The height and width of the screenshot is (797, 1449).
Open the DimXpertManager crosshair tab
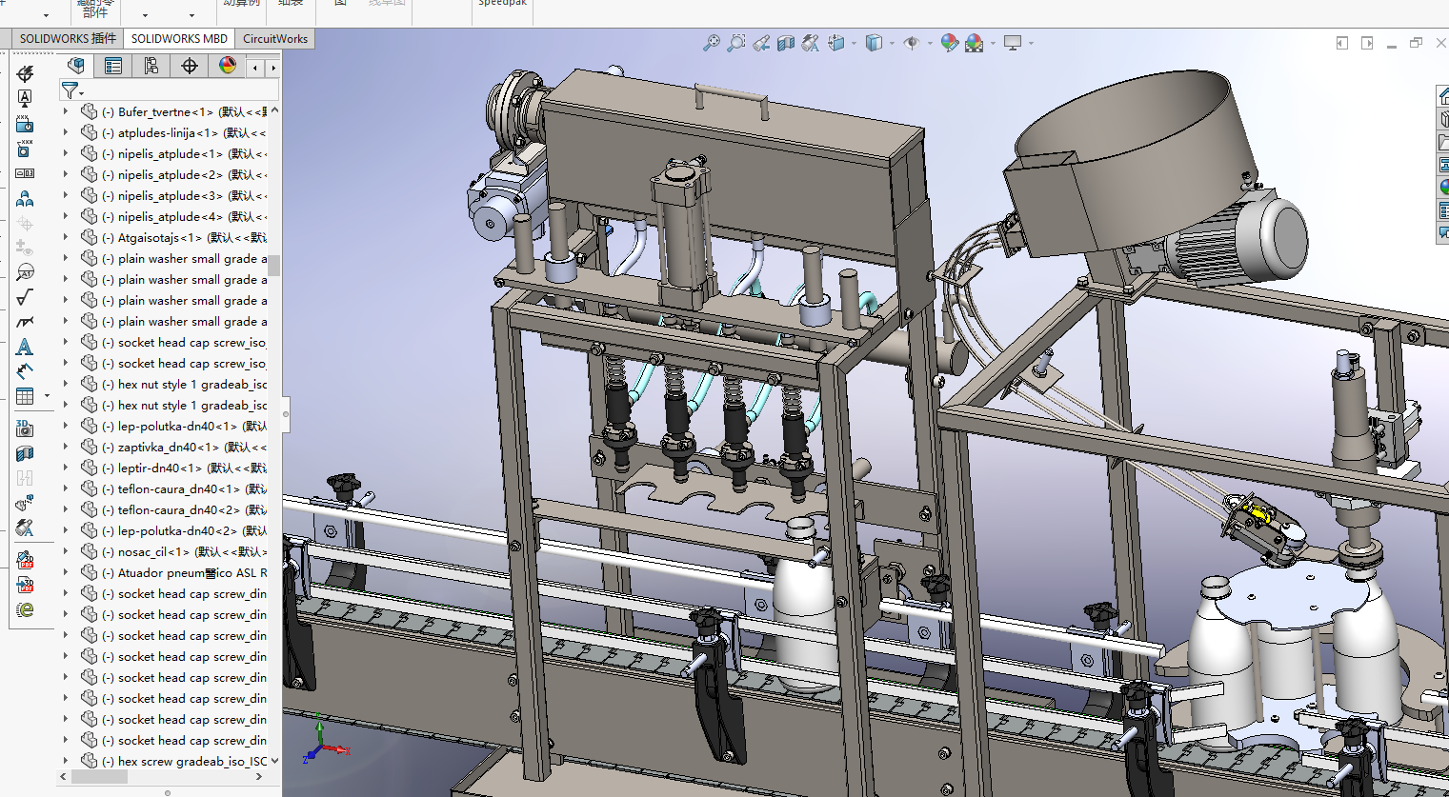pyautogui.click(x=190, y=66)
